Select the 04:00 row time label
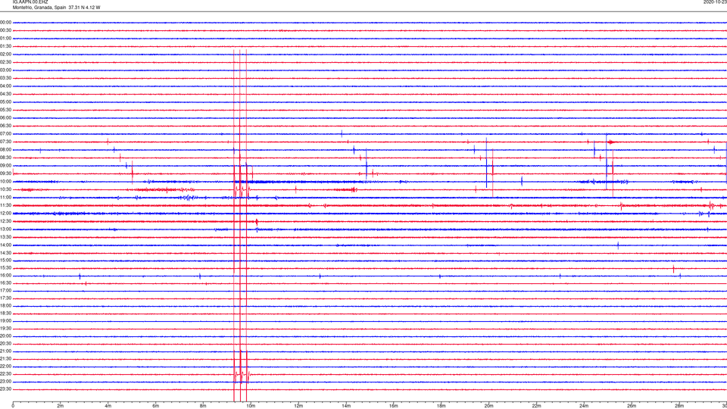The width and height of the screenshot is (727, 409). coord(5,86)
